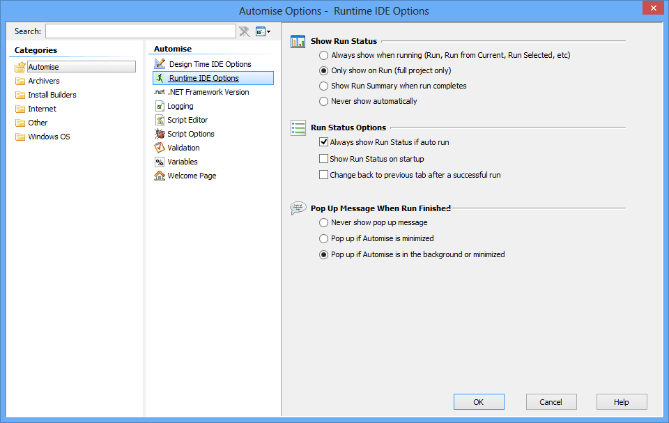The image size is (669, 423).
Task: Open Design Time IDE Options page
Action: point(210,64)
